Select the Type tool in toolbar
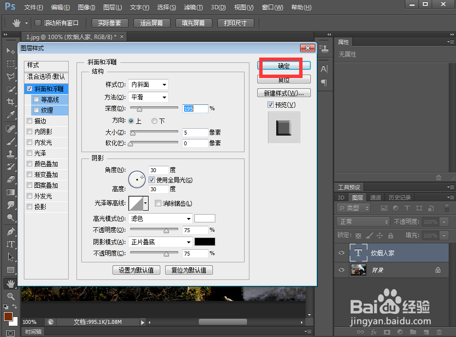The height and width of the screenshot is (337, 456). pyautogui.click(x=10, y=244)
